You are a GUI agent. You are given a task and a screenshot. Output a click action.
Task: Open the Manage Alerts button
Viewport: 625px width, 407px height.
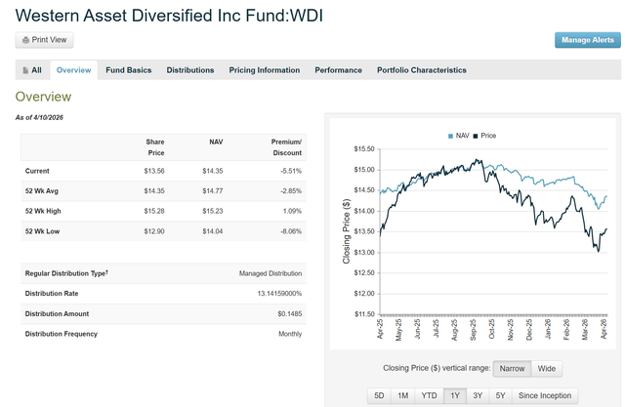(x=588, y=40)
